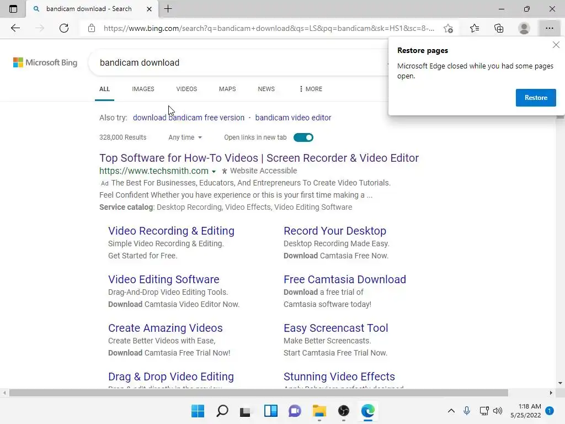Switch to Microsoft Edge taskbar icon
Image resolution: width=565 pixels, height=424 pixels.
coord(368,411)
